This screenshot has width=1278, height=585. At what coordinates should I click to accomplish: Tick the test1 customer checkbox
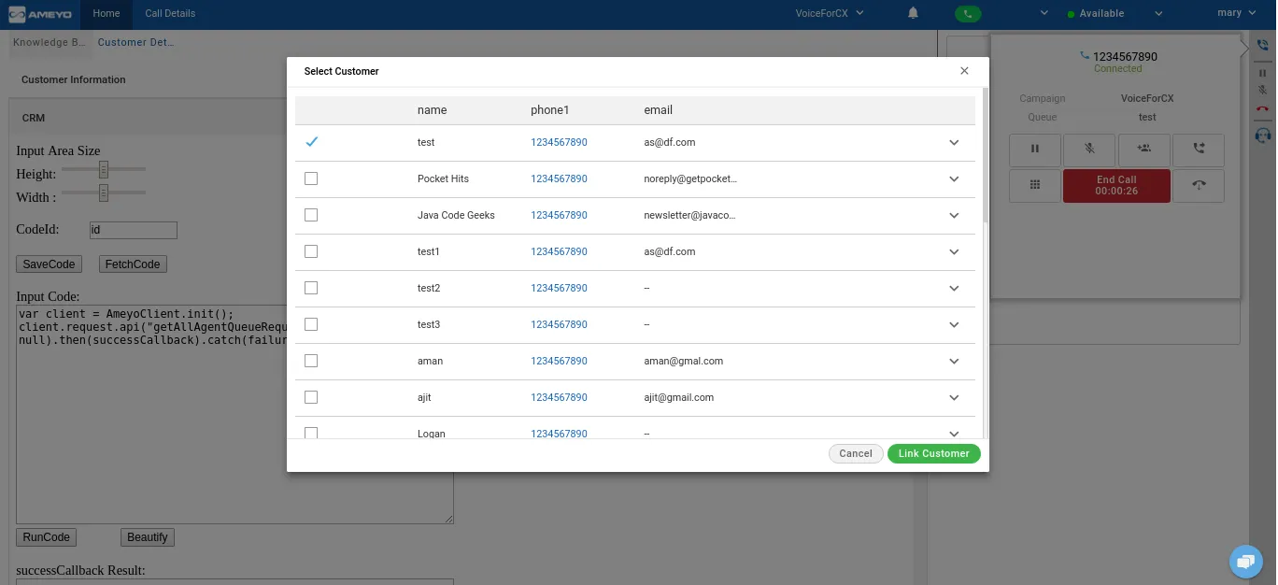pyautogui.click(x=311, y=251)
